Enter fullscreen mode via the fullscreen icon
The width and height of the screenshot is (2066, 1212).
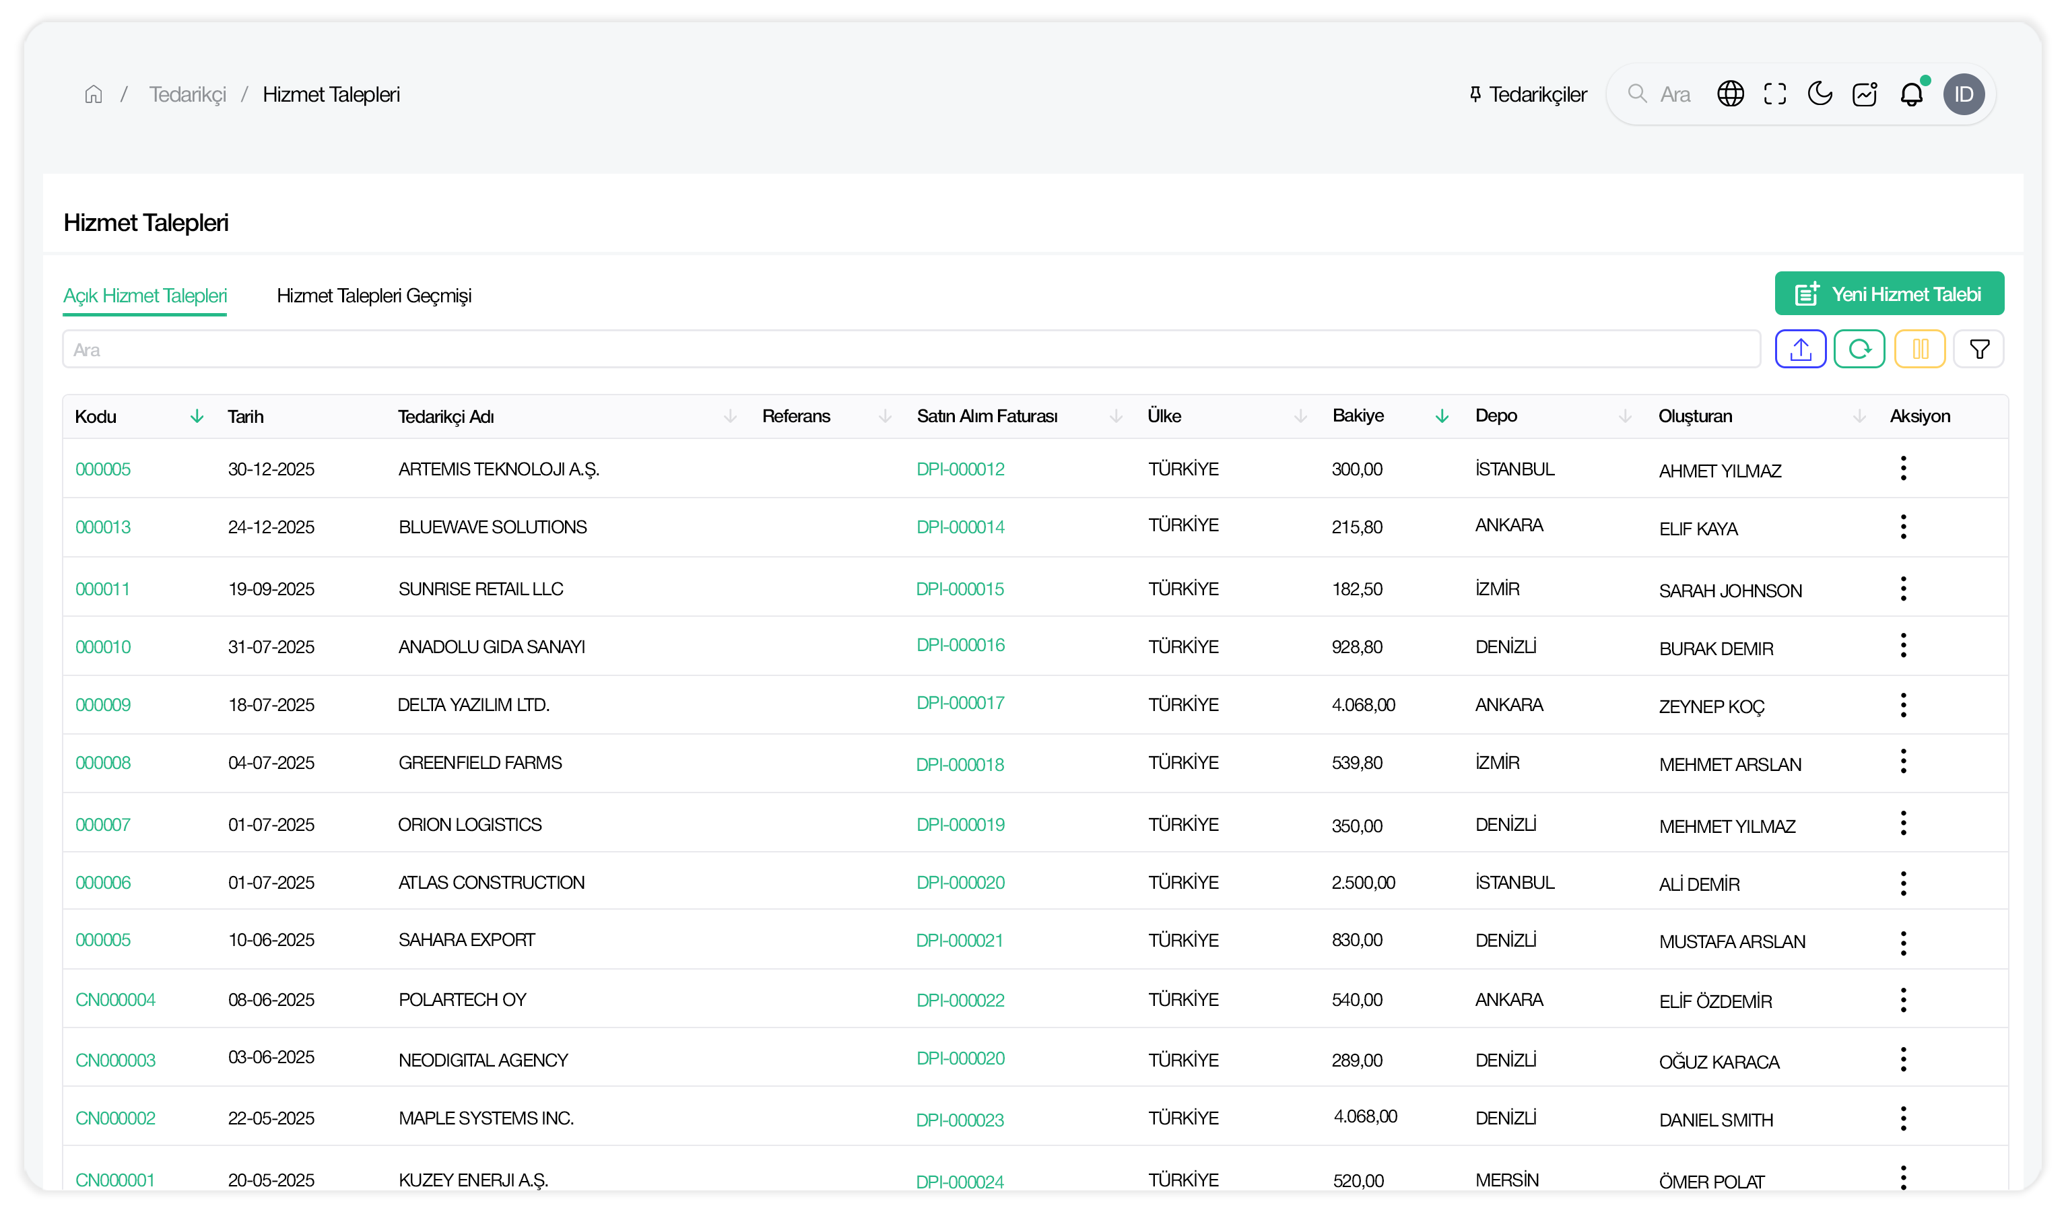pos(1775,94)
